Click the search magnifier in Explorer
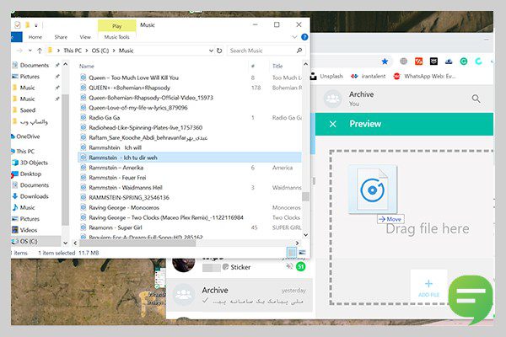The width and height of the screenshot is (506, 337). 299,51
